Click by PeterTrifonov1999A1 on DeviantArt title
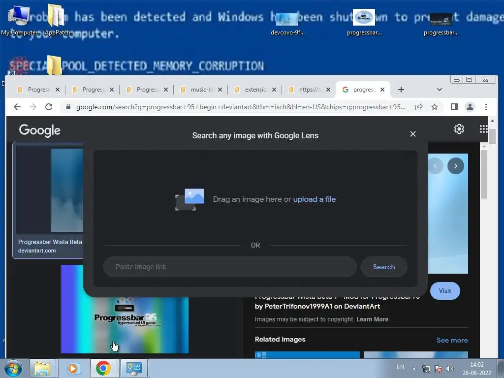 pos(317,306)
